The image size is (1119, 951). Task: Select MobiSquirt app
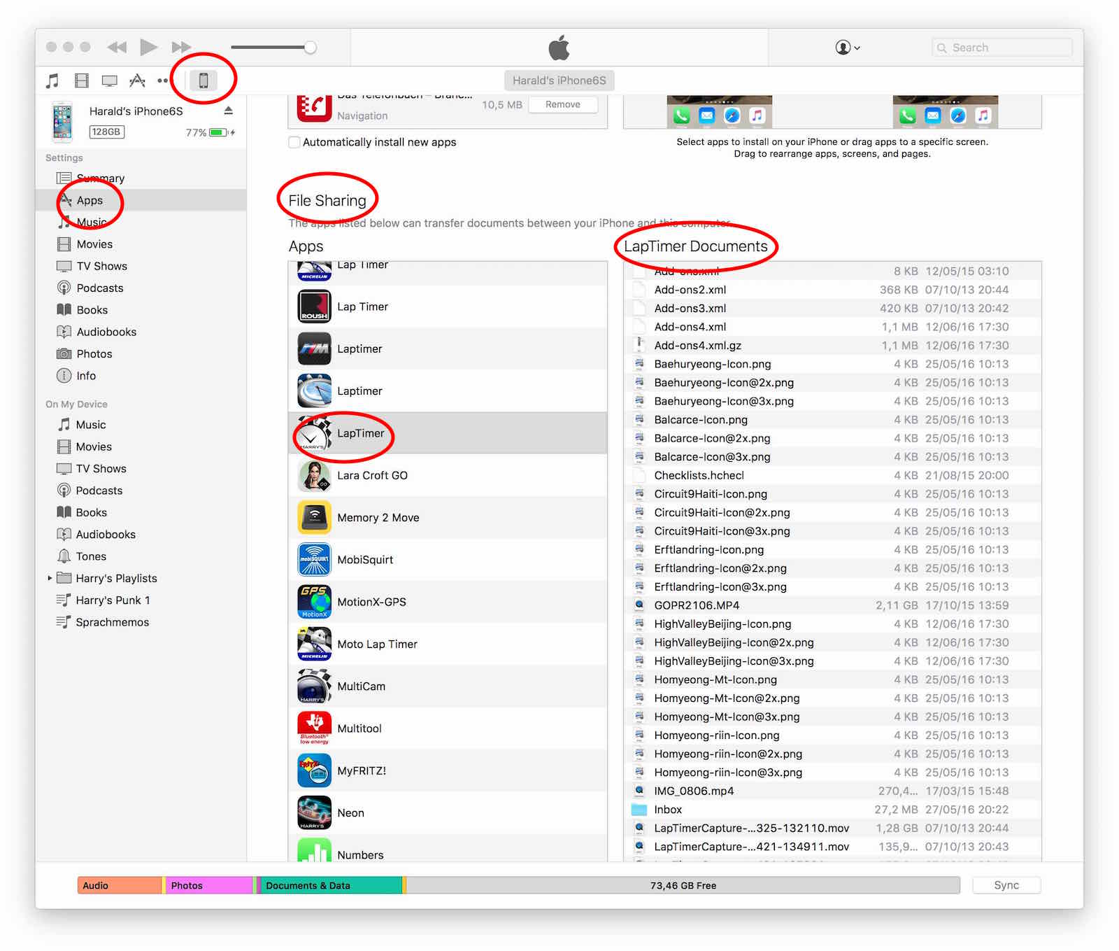[448, 560]
